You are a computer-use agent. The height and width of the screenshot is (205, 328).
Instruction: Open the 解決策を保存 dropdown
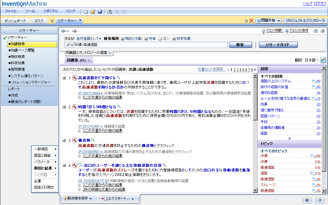click(x=79, y=198)
